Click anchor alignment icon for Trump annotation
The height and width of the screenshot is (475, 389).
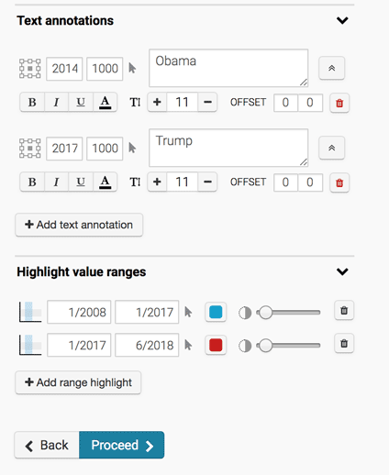[x=30, y=149]
